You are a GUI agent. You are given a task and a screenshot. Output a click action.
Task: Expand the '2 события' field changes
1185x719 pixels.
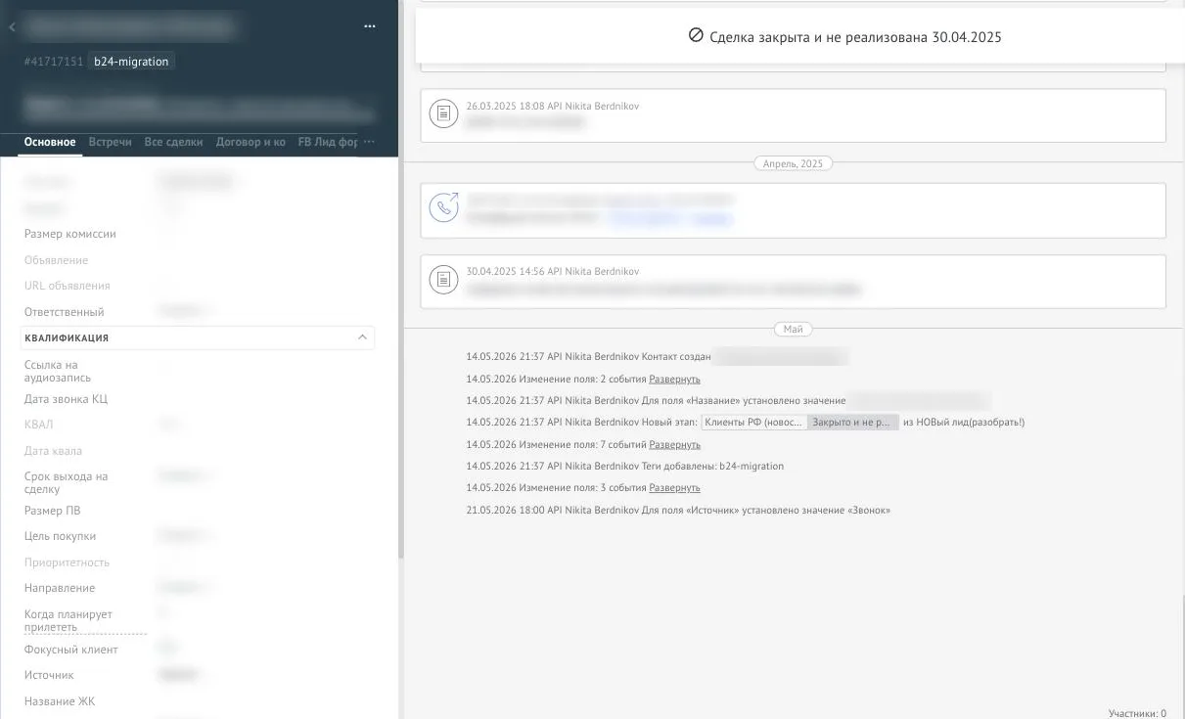click(x=674, y=379)
